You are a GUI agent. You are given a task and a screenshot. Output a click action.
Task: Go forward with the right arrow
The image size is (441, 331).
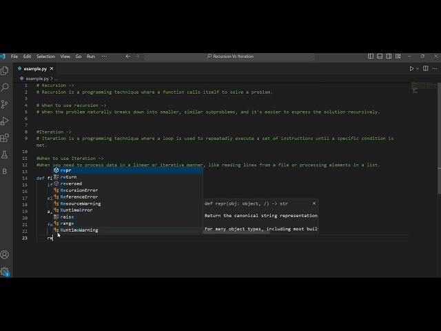137,57
